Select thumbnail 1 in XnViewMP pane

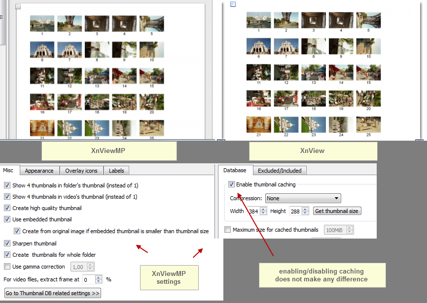(x=42, y=24)
